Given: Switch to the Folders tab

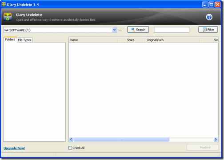Looking at the screenshot, I should 10,39.
